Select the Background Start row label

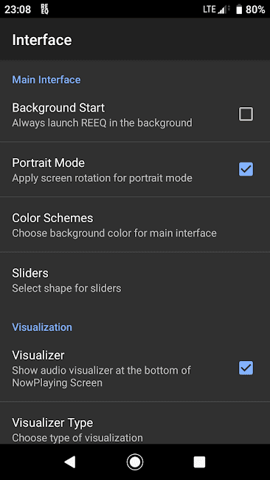[58, 108]
